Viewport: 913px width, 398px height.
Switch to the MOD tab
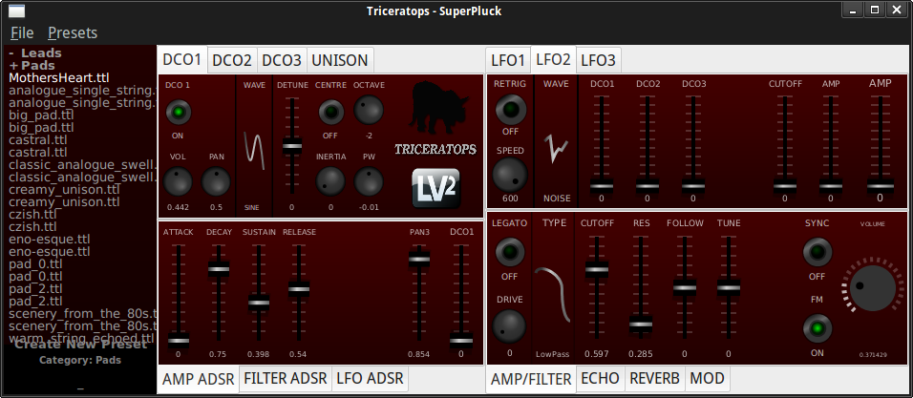click(x=707, y=378)
